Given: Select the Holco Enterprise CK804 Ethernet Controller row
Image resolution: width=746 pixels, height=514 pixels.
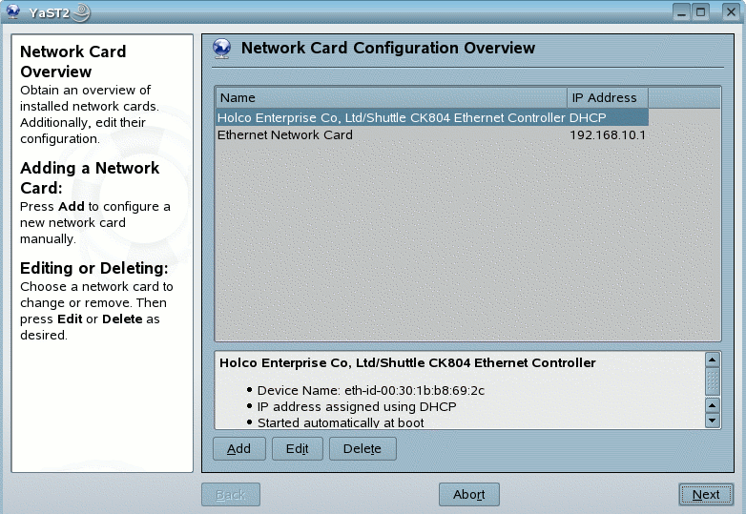Looking at the screenshot, I should click(x=432, y=117).
